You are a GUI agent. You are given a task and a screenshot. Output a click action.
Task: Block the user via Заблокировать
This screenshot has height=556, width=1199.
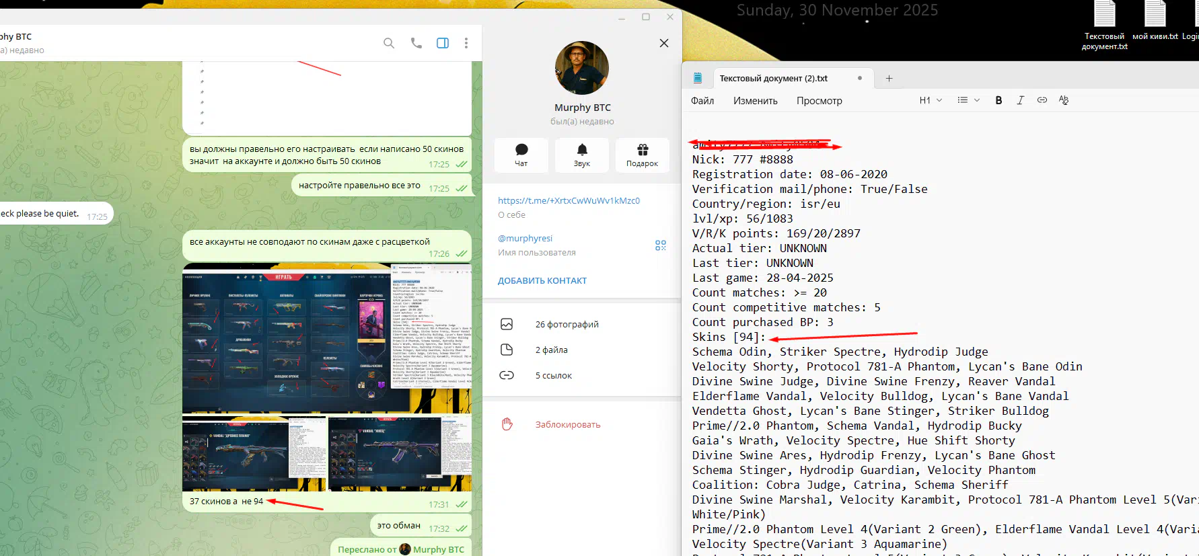(x=567, y=424)
